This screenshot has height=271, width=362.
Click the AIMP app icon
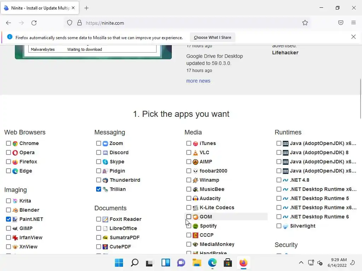tap(195, 162)
